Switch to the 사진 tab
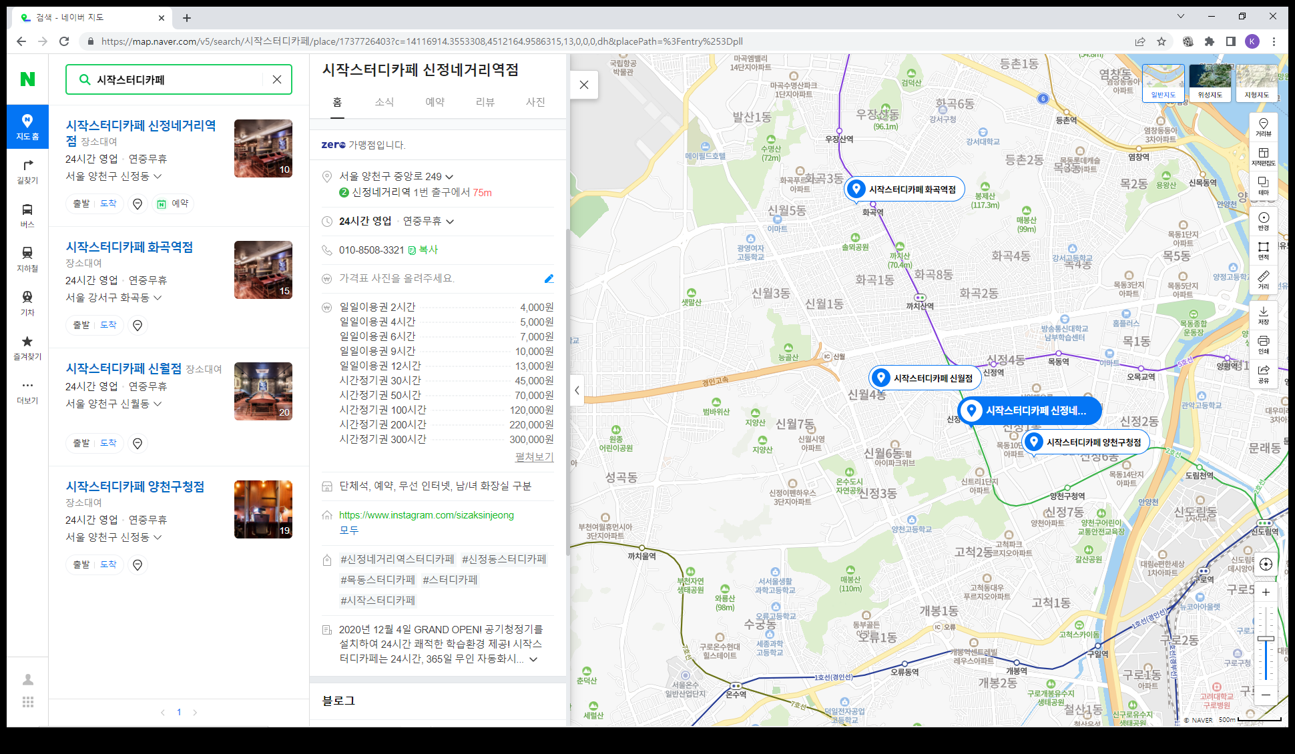 click(x=535, y=102)
